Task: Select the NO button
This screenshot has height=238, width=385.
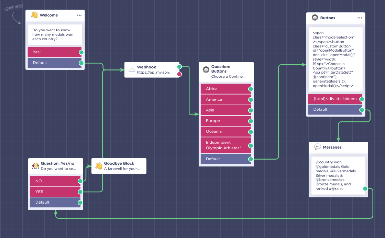Action: (55, 181)
